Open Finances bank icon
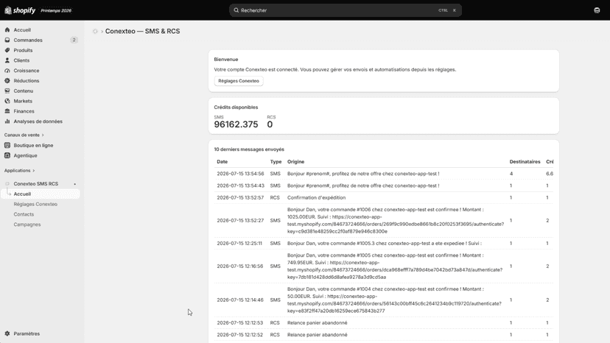 pos(7,111)
